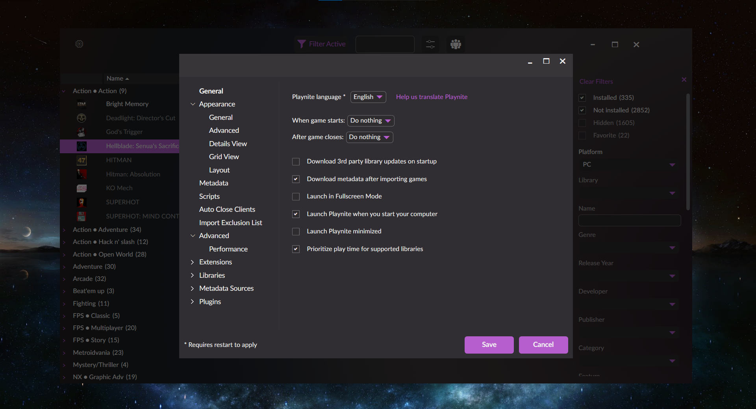Image resolution: width=756 pixels, height=409 pixels.
Task: Open Grid View settings page
Action: pyautogui.click(x=224, y=157)
